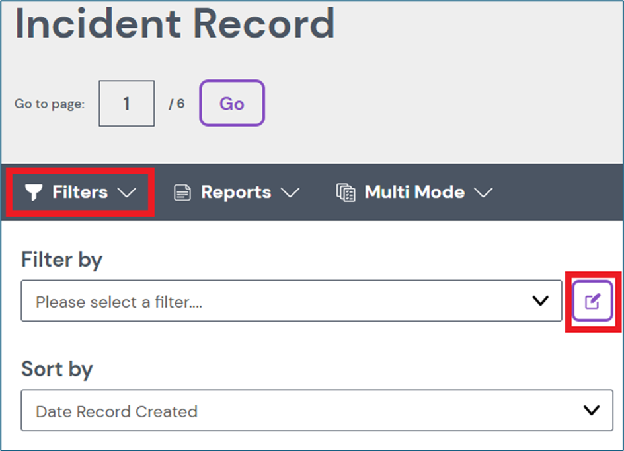Viewport: 624px width, 451px height.
Task: Click the 'Filter by' label
Action: click(x=61, y=260)
